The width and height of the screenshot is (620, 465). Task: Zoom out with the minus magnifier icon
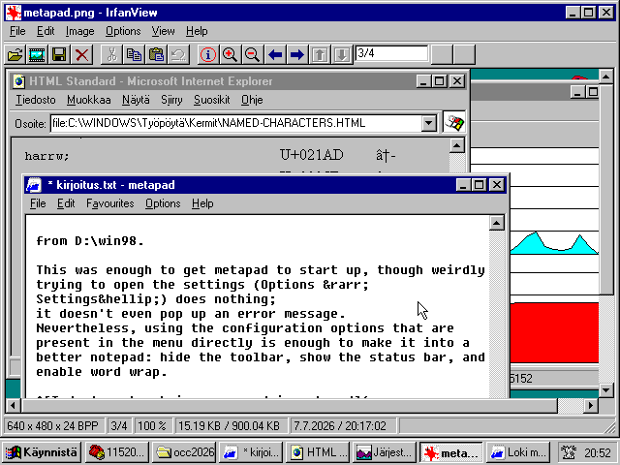pyautogui.click(x=252, y=54)
